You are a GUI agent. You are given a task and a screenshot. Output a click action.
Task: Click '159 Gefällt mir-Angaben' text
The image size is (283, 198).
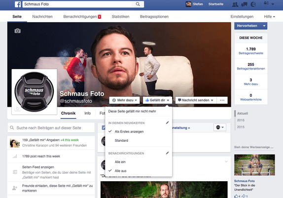(x=41, y=140)
